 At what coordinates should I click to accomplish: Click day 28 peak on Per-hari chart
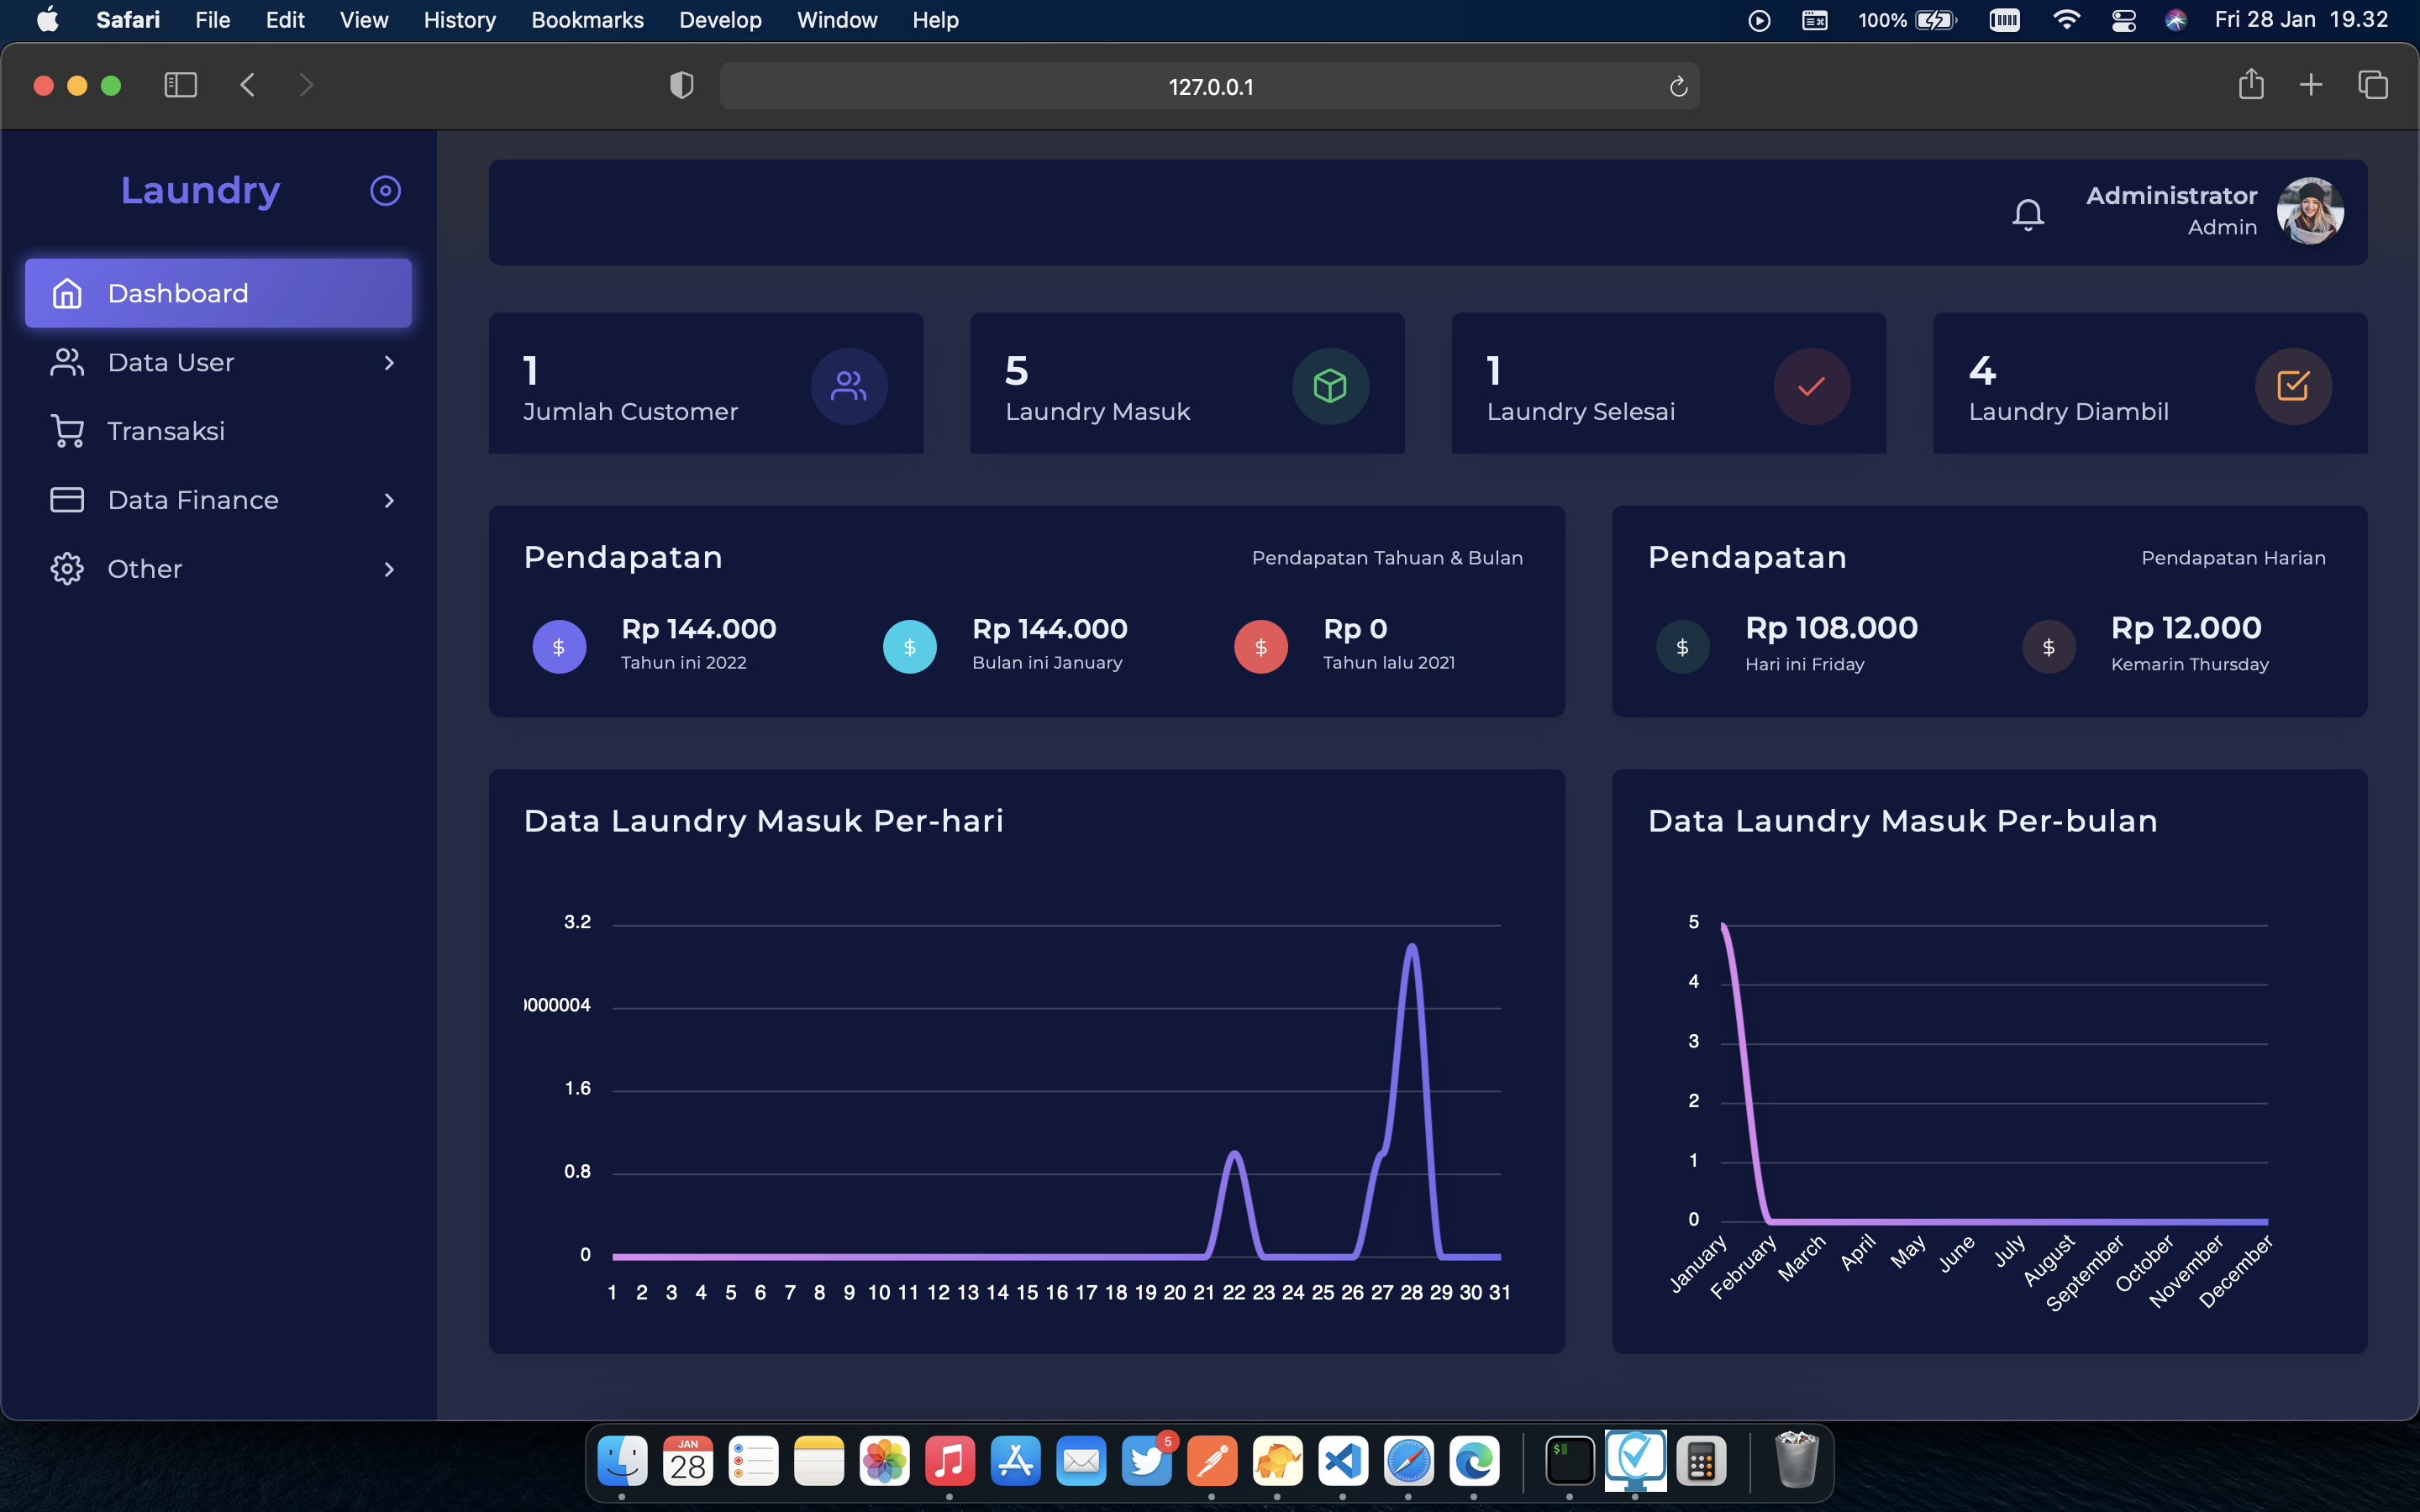1411,946
